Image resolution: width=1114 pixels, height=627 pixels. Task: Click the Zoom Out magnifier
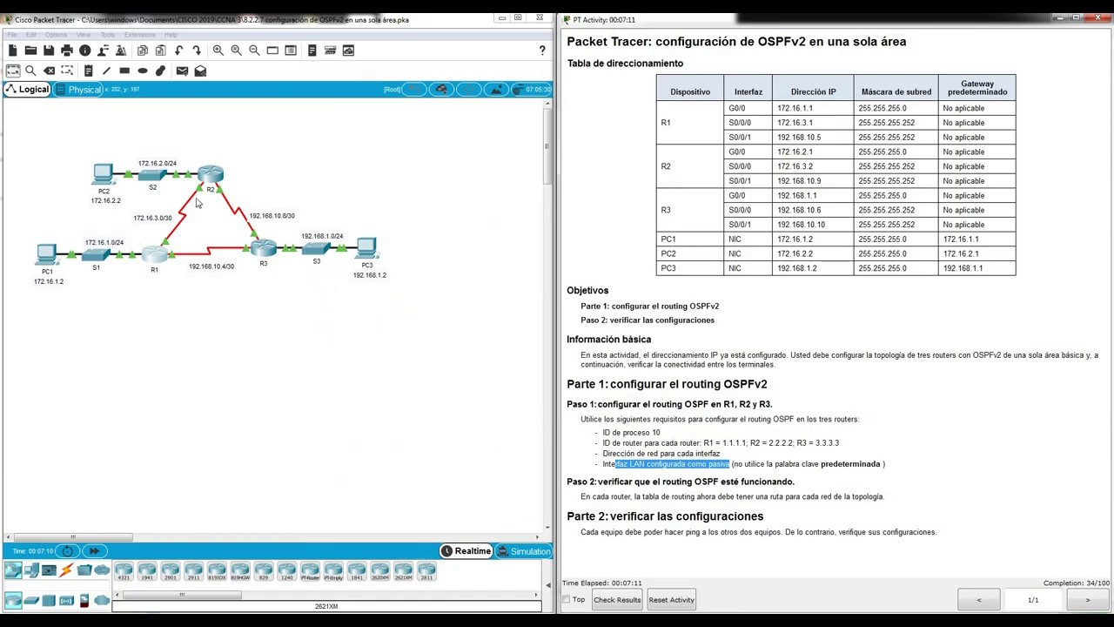coord(254,51)
